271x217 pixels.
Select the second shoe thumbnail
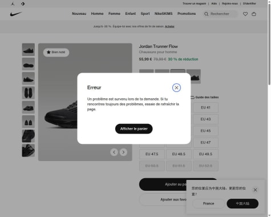(x=29, y=64)
